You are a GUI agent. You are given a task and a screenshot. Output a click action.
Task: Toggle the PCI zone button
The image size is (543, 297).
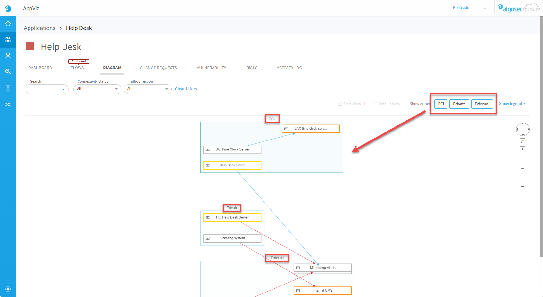point(441,104)
